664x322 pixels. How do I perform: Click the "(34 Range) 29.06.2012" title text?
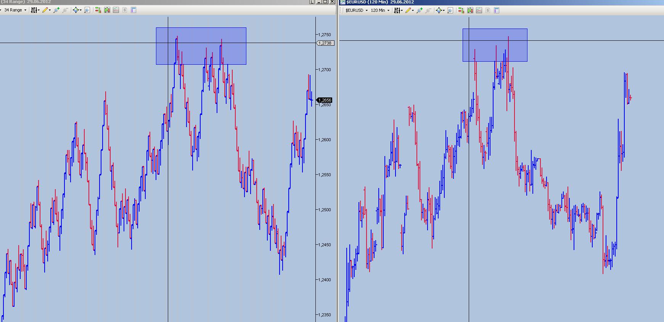[x=26, y=2]
